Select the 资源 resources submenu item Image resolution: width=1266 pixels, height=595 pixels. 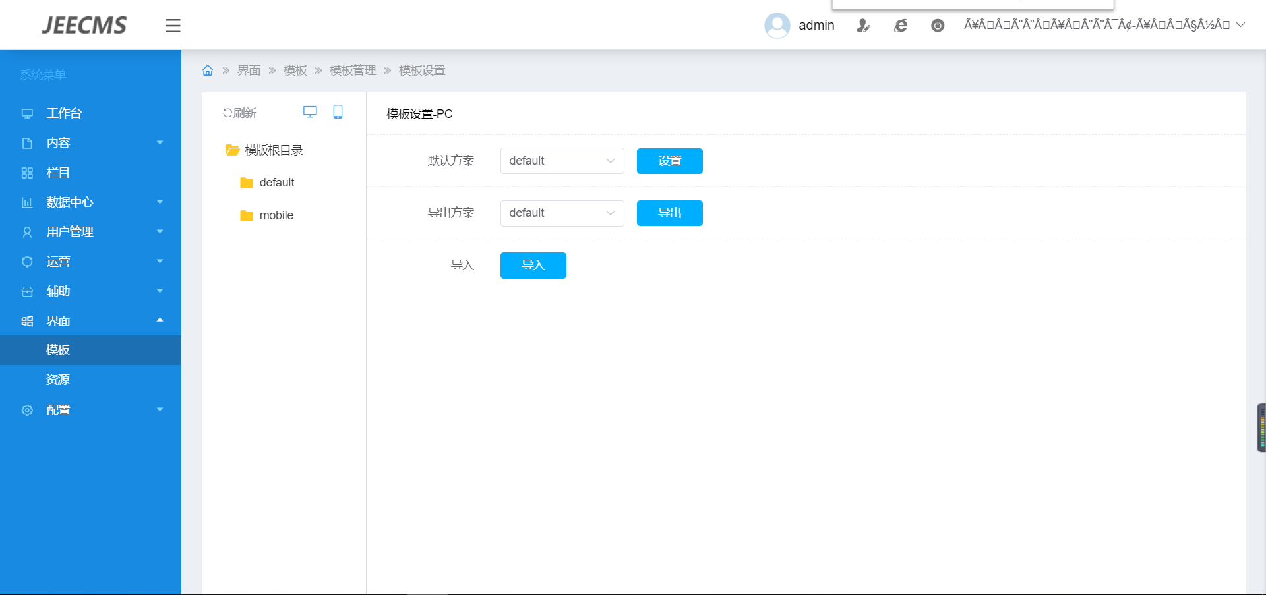point(90,380)
